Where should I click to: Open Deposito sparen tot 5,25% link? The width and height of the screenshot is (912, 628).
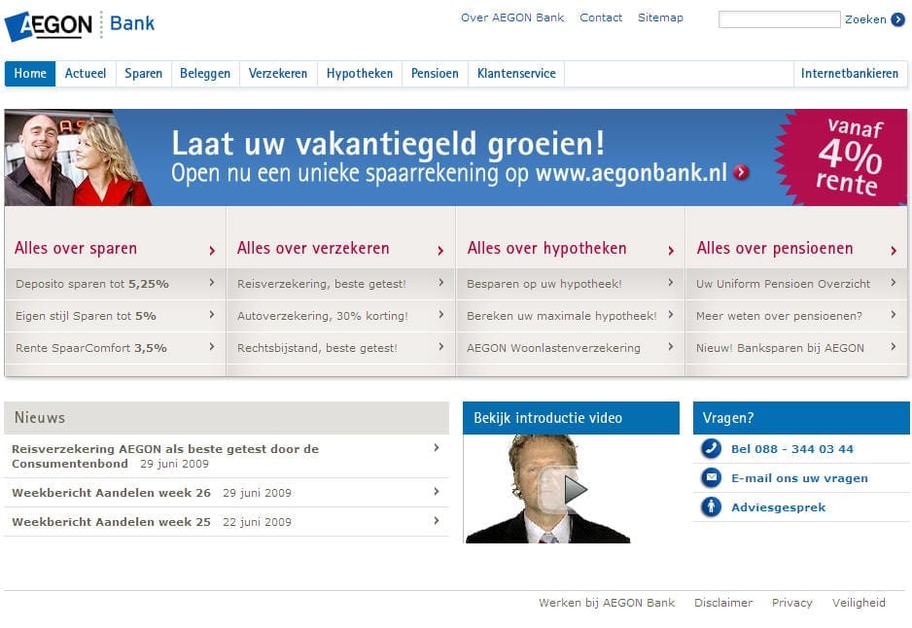(x=92, y=284)
